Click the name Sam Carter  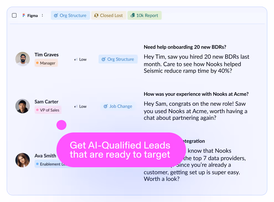(46, 102)
